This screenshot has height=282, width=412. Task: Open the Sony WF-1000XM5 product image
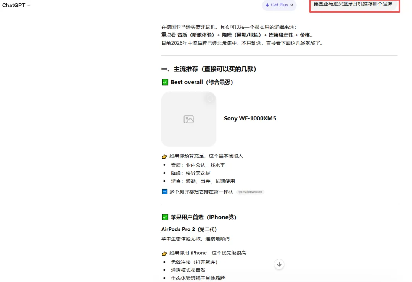point(189,119)
